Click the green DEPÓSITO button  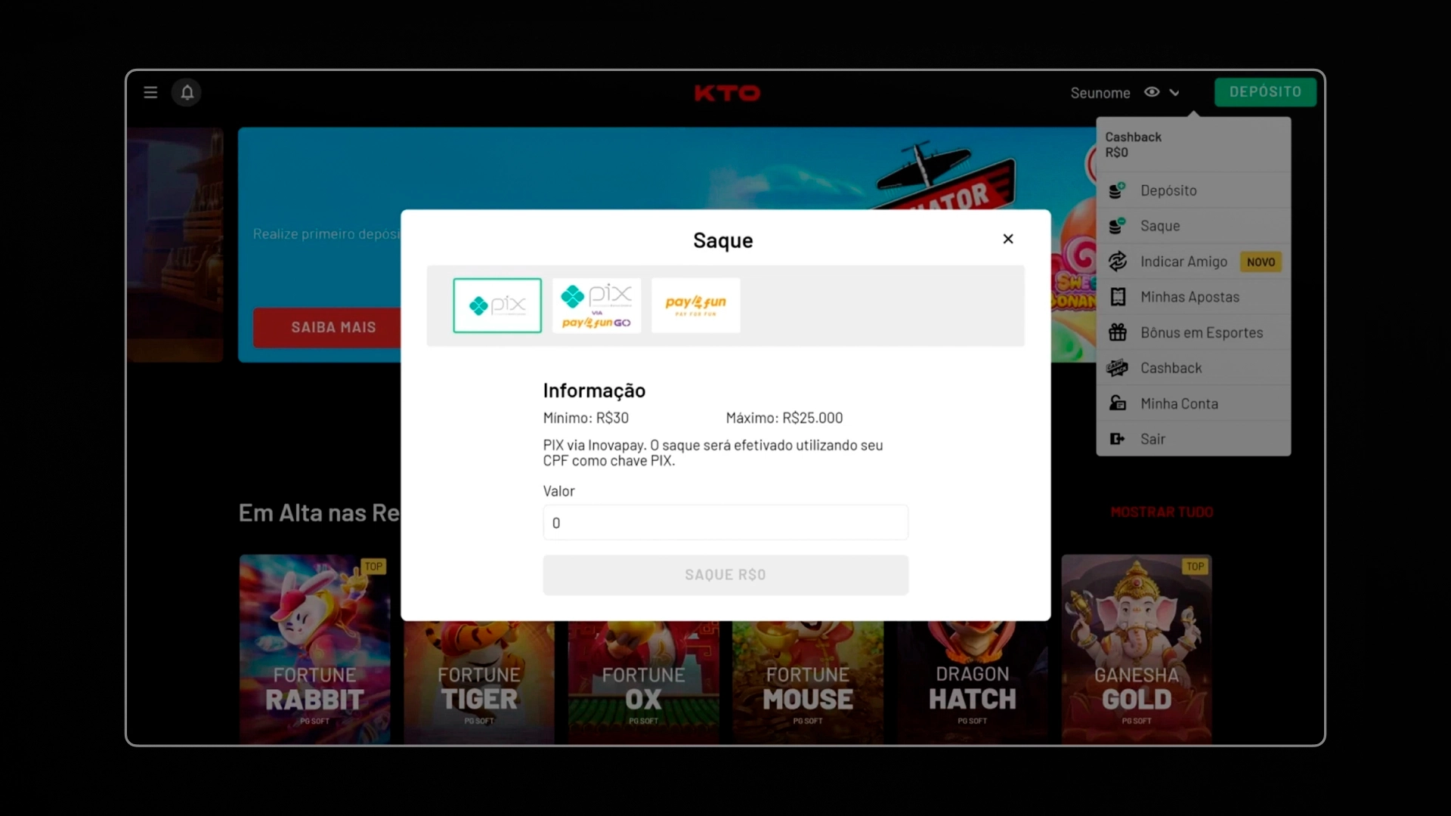(1265, 92)
